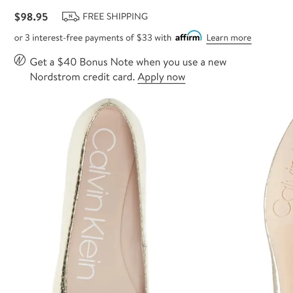293x293 pixels.
Task: Open the Learn more link for Affirm
Action: 229,38
